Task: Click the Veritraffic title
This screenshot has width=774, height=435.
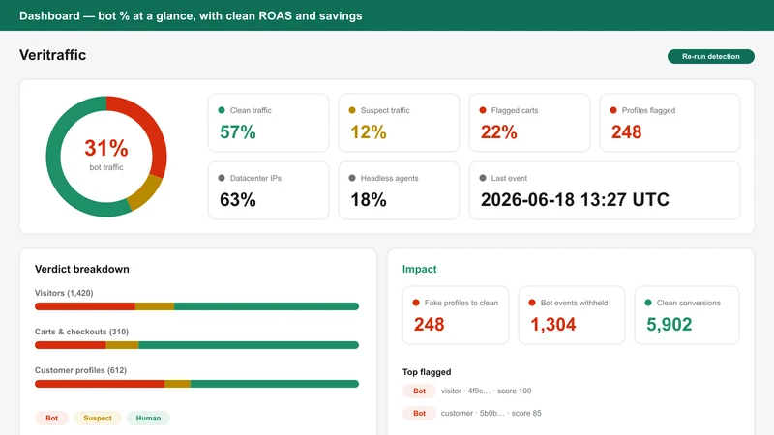Action: [x=53, y=55]
